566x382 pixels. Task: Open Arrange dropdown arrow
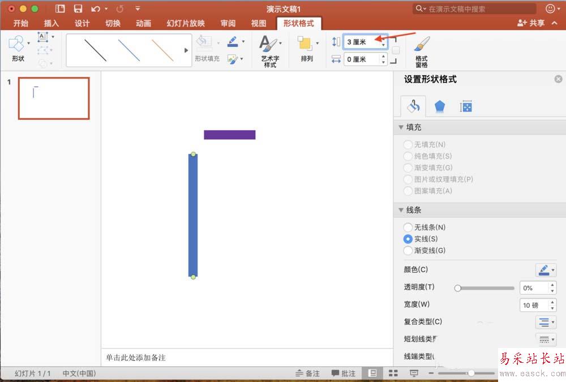(x=318, y=43)
